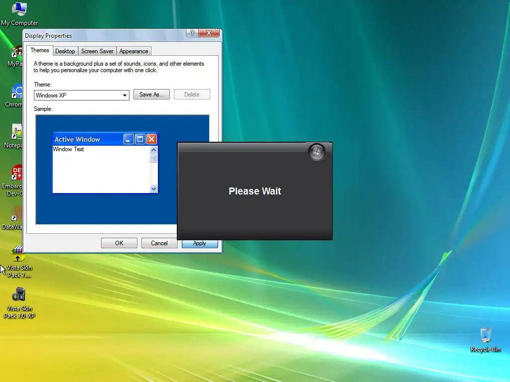
Task: Switch to the Themes tab
Action: coord(40,50)
